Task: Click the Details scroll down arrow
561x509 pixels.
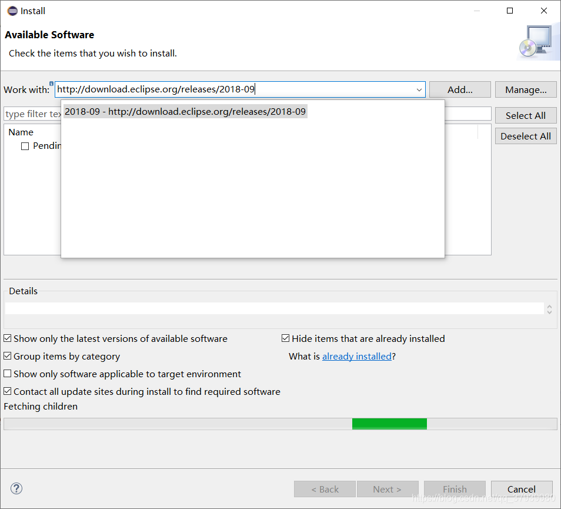Action: point(550,312)
